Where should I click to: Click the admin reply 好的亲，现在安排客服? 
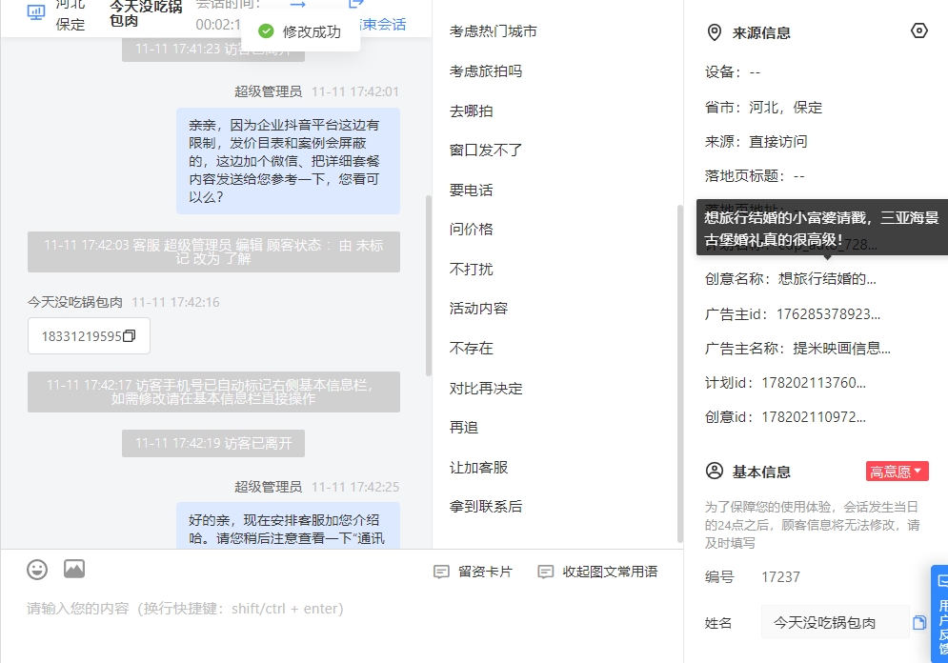pyautogui.click(x=288, y=526)
